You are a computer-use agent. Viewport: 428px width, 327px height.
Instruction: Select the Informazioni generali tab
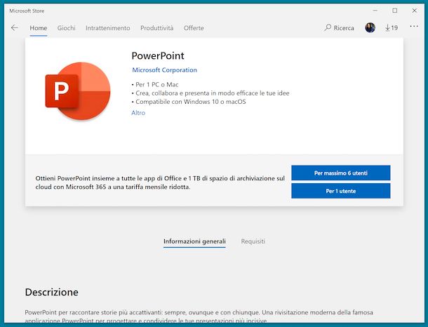pyautogui.click(x=194, y=241)
